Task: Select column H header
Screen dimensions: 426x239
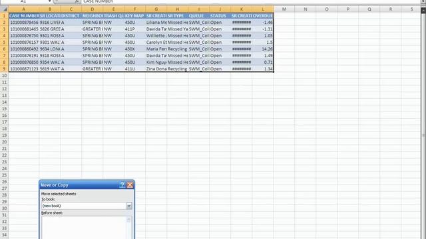Action: 178,9
